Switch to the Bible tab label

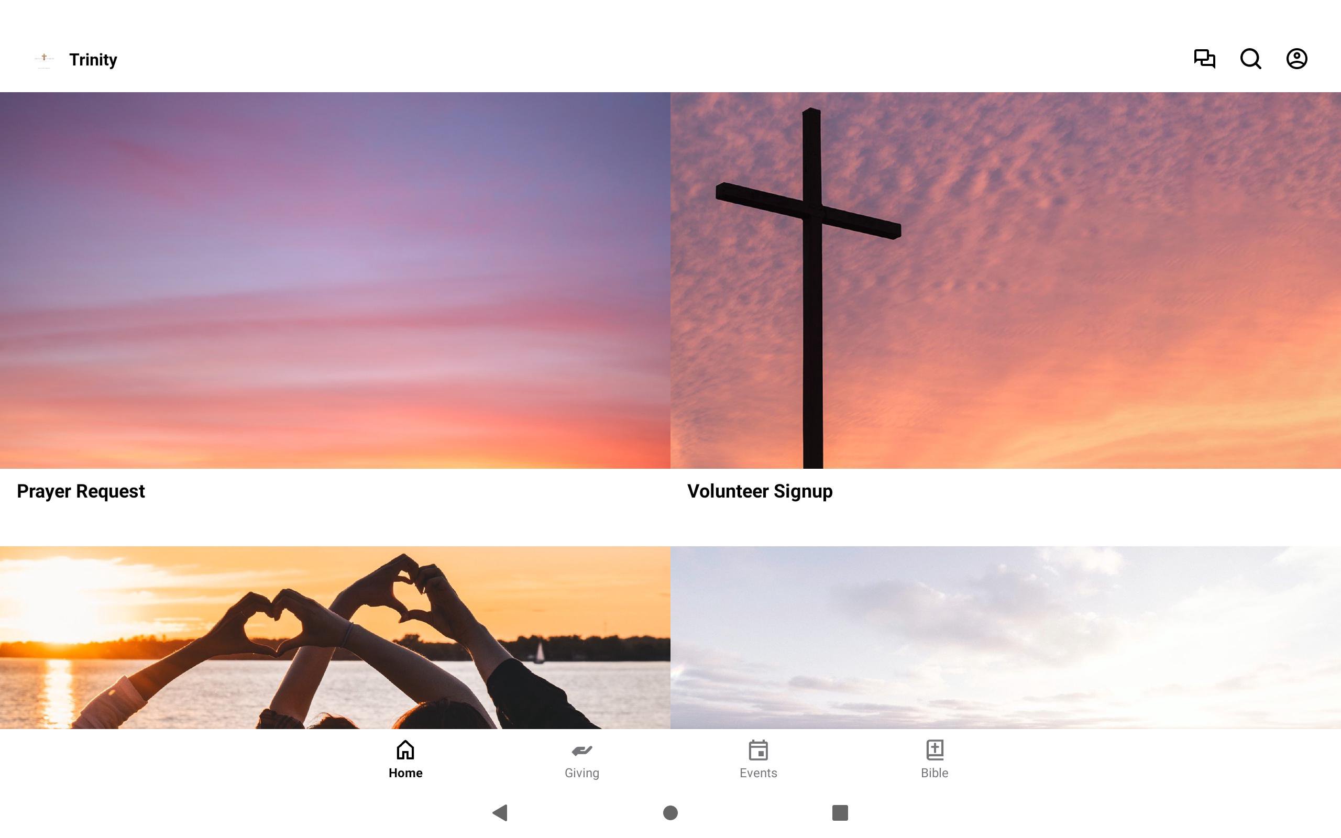pos(935,773)
